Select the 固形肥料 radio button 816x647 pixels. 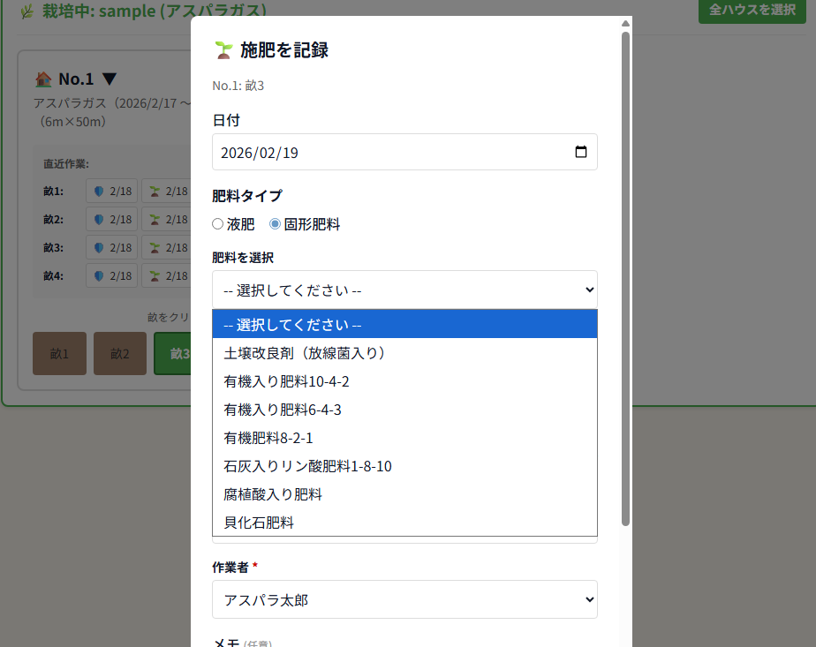pos(275,224)
